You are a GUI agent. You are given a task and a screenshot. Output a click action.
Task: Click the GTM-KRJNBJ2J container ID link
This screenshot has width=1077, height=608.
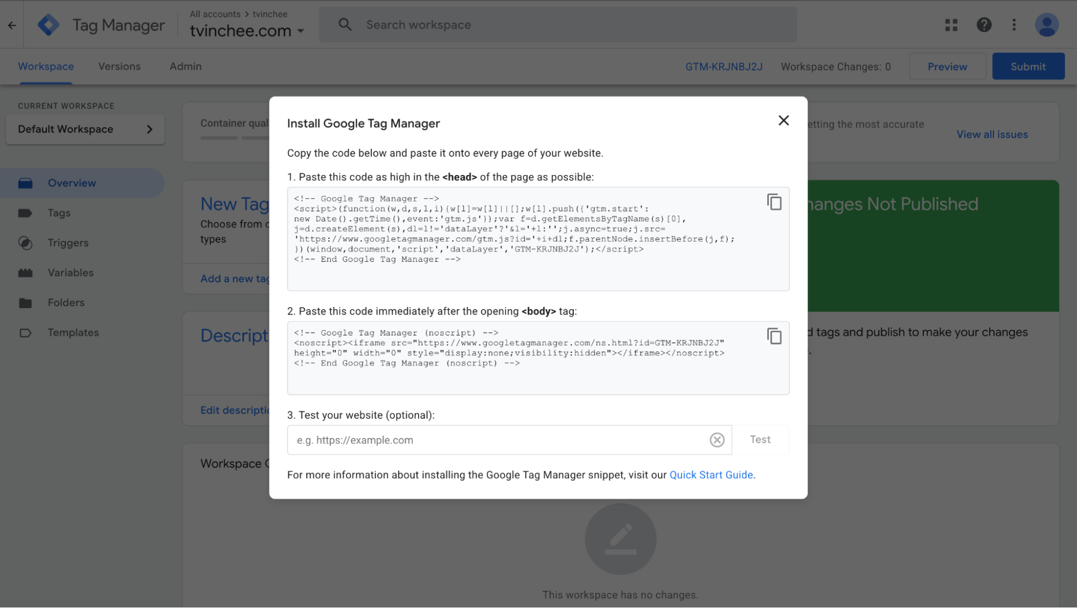724,67
